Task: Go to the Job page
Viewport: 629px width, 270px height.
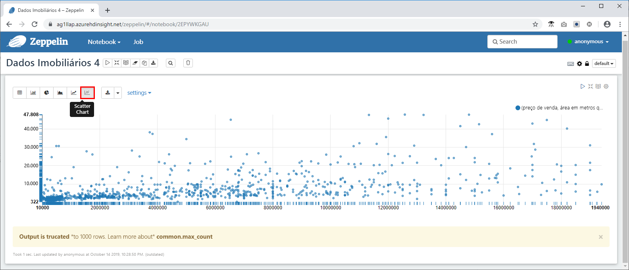Action: click(138, 42)
